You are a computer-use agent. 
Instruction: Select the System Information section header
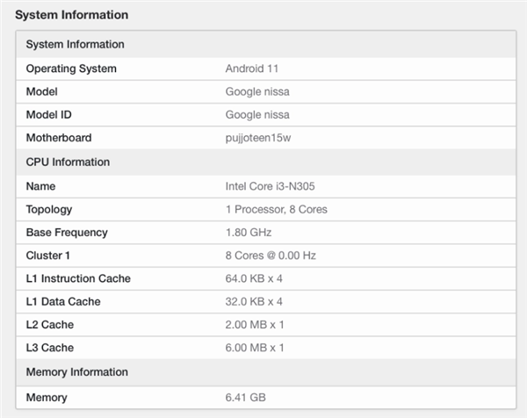pos(266,45)
